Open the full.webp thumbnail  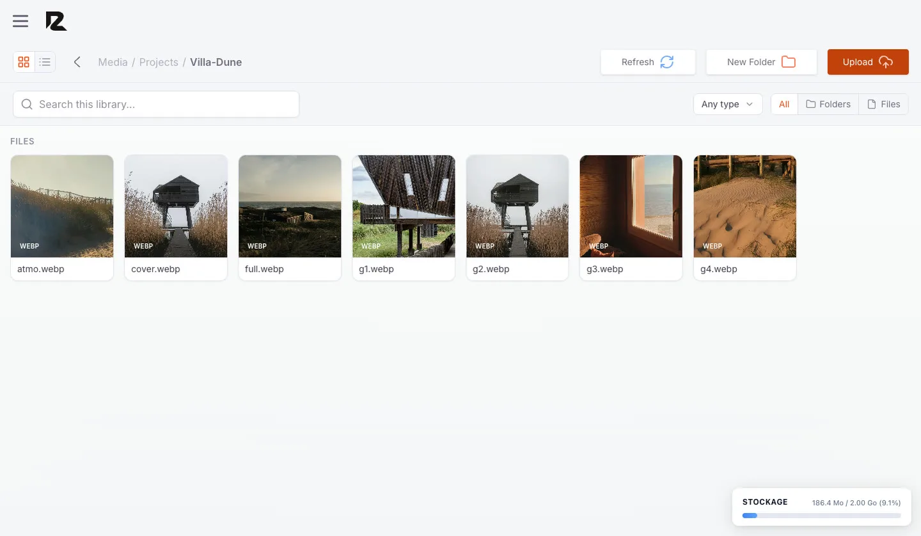coord(290,206)
